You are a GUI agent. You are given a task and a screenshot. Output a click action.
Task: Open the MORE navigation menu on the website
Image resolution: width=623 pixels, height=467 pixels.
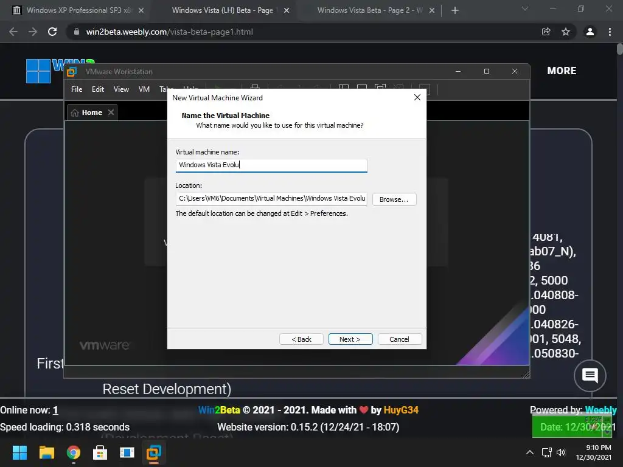coord(562,71)
